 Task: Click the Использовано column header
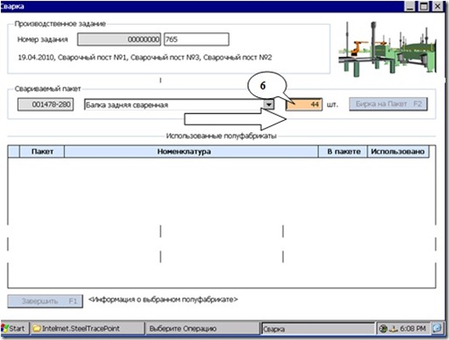pyautogui.click(x=398, y=152)
